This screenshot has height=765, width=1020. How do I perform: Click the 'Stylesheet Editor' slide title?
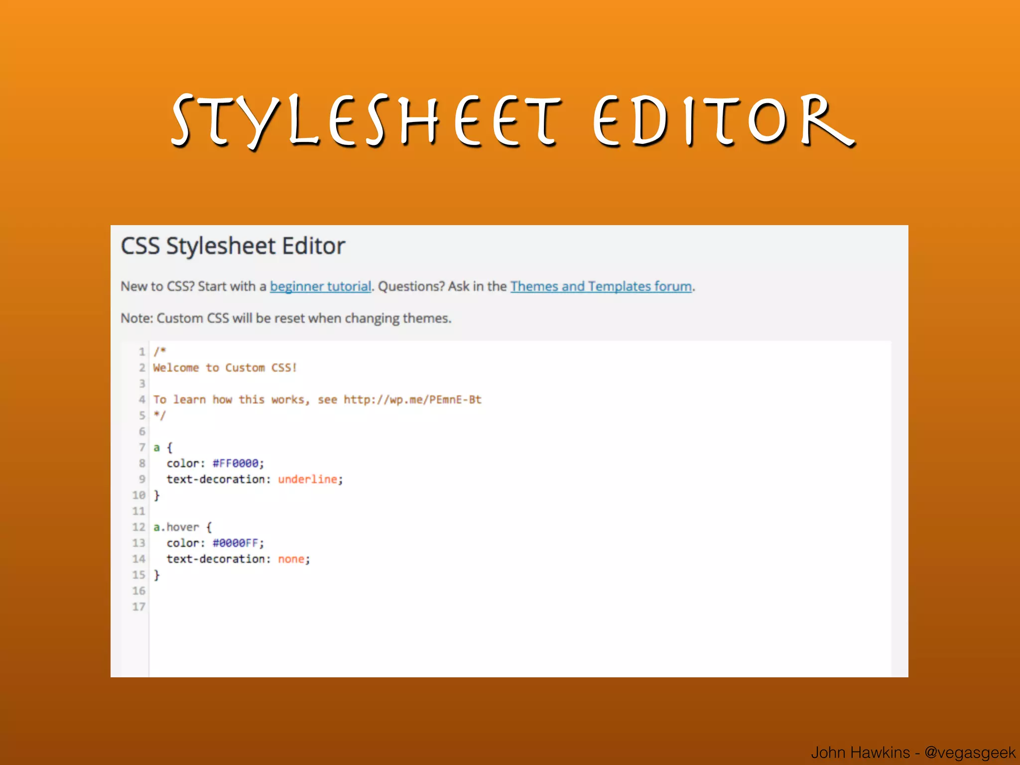coord(513,121)
